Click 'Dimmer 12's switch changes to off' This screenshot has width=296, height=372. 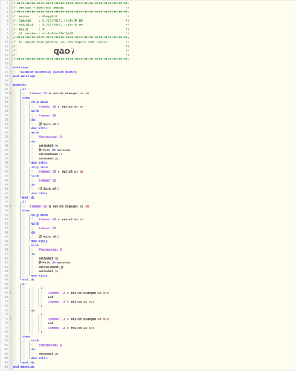point(78,293)
